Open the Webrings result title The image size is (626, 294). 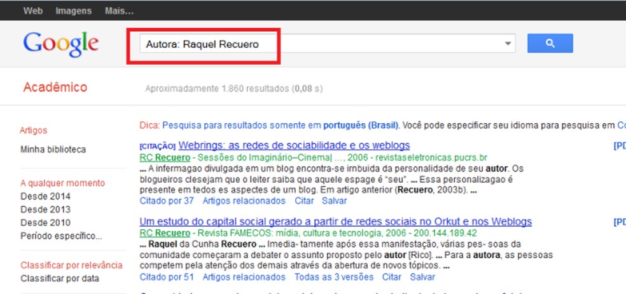coord(294,145)
